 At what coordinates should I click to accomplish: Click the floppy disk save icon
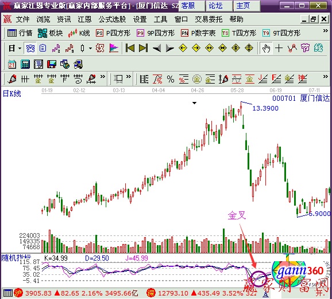pos(52,64)
